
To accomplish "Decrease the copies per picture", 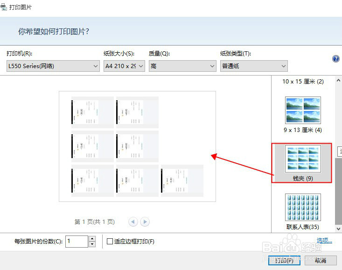I will [x=92, y=244].
